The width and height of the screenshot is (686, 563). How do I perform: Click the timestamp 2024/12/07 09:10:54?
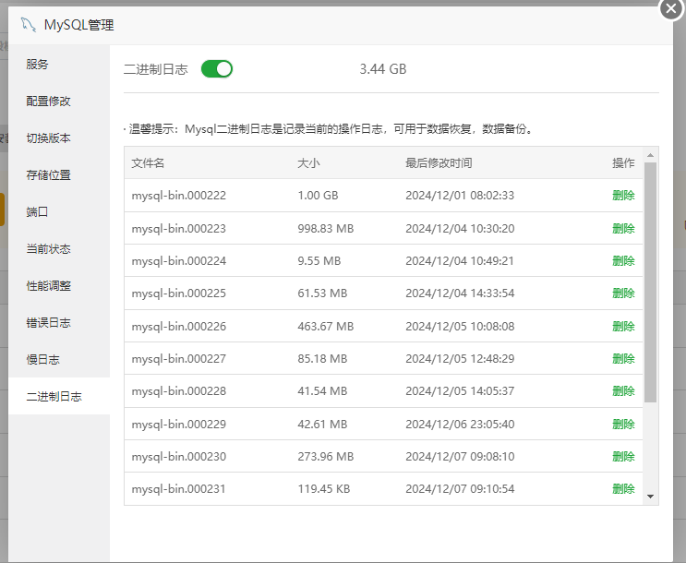tap(460, 488)
